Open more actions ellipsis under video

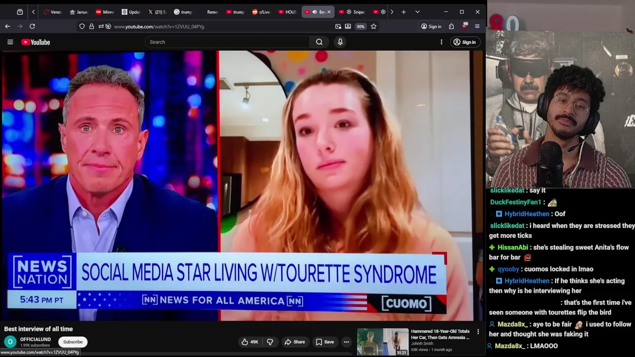346,342
